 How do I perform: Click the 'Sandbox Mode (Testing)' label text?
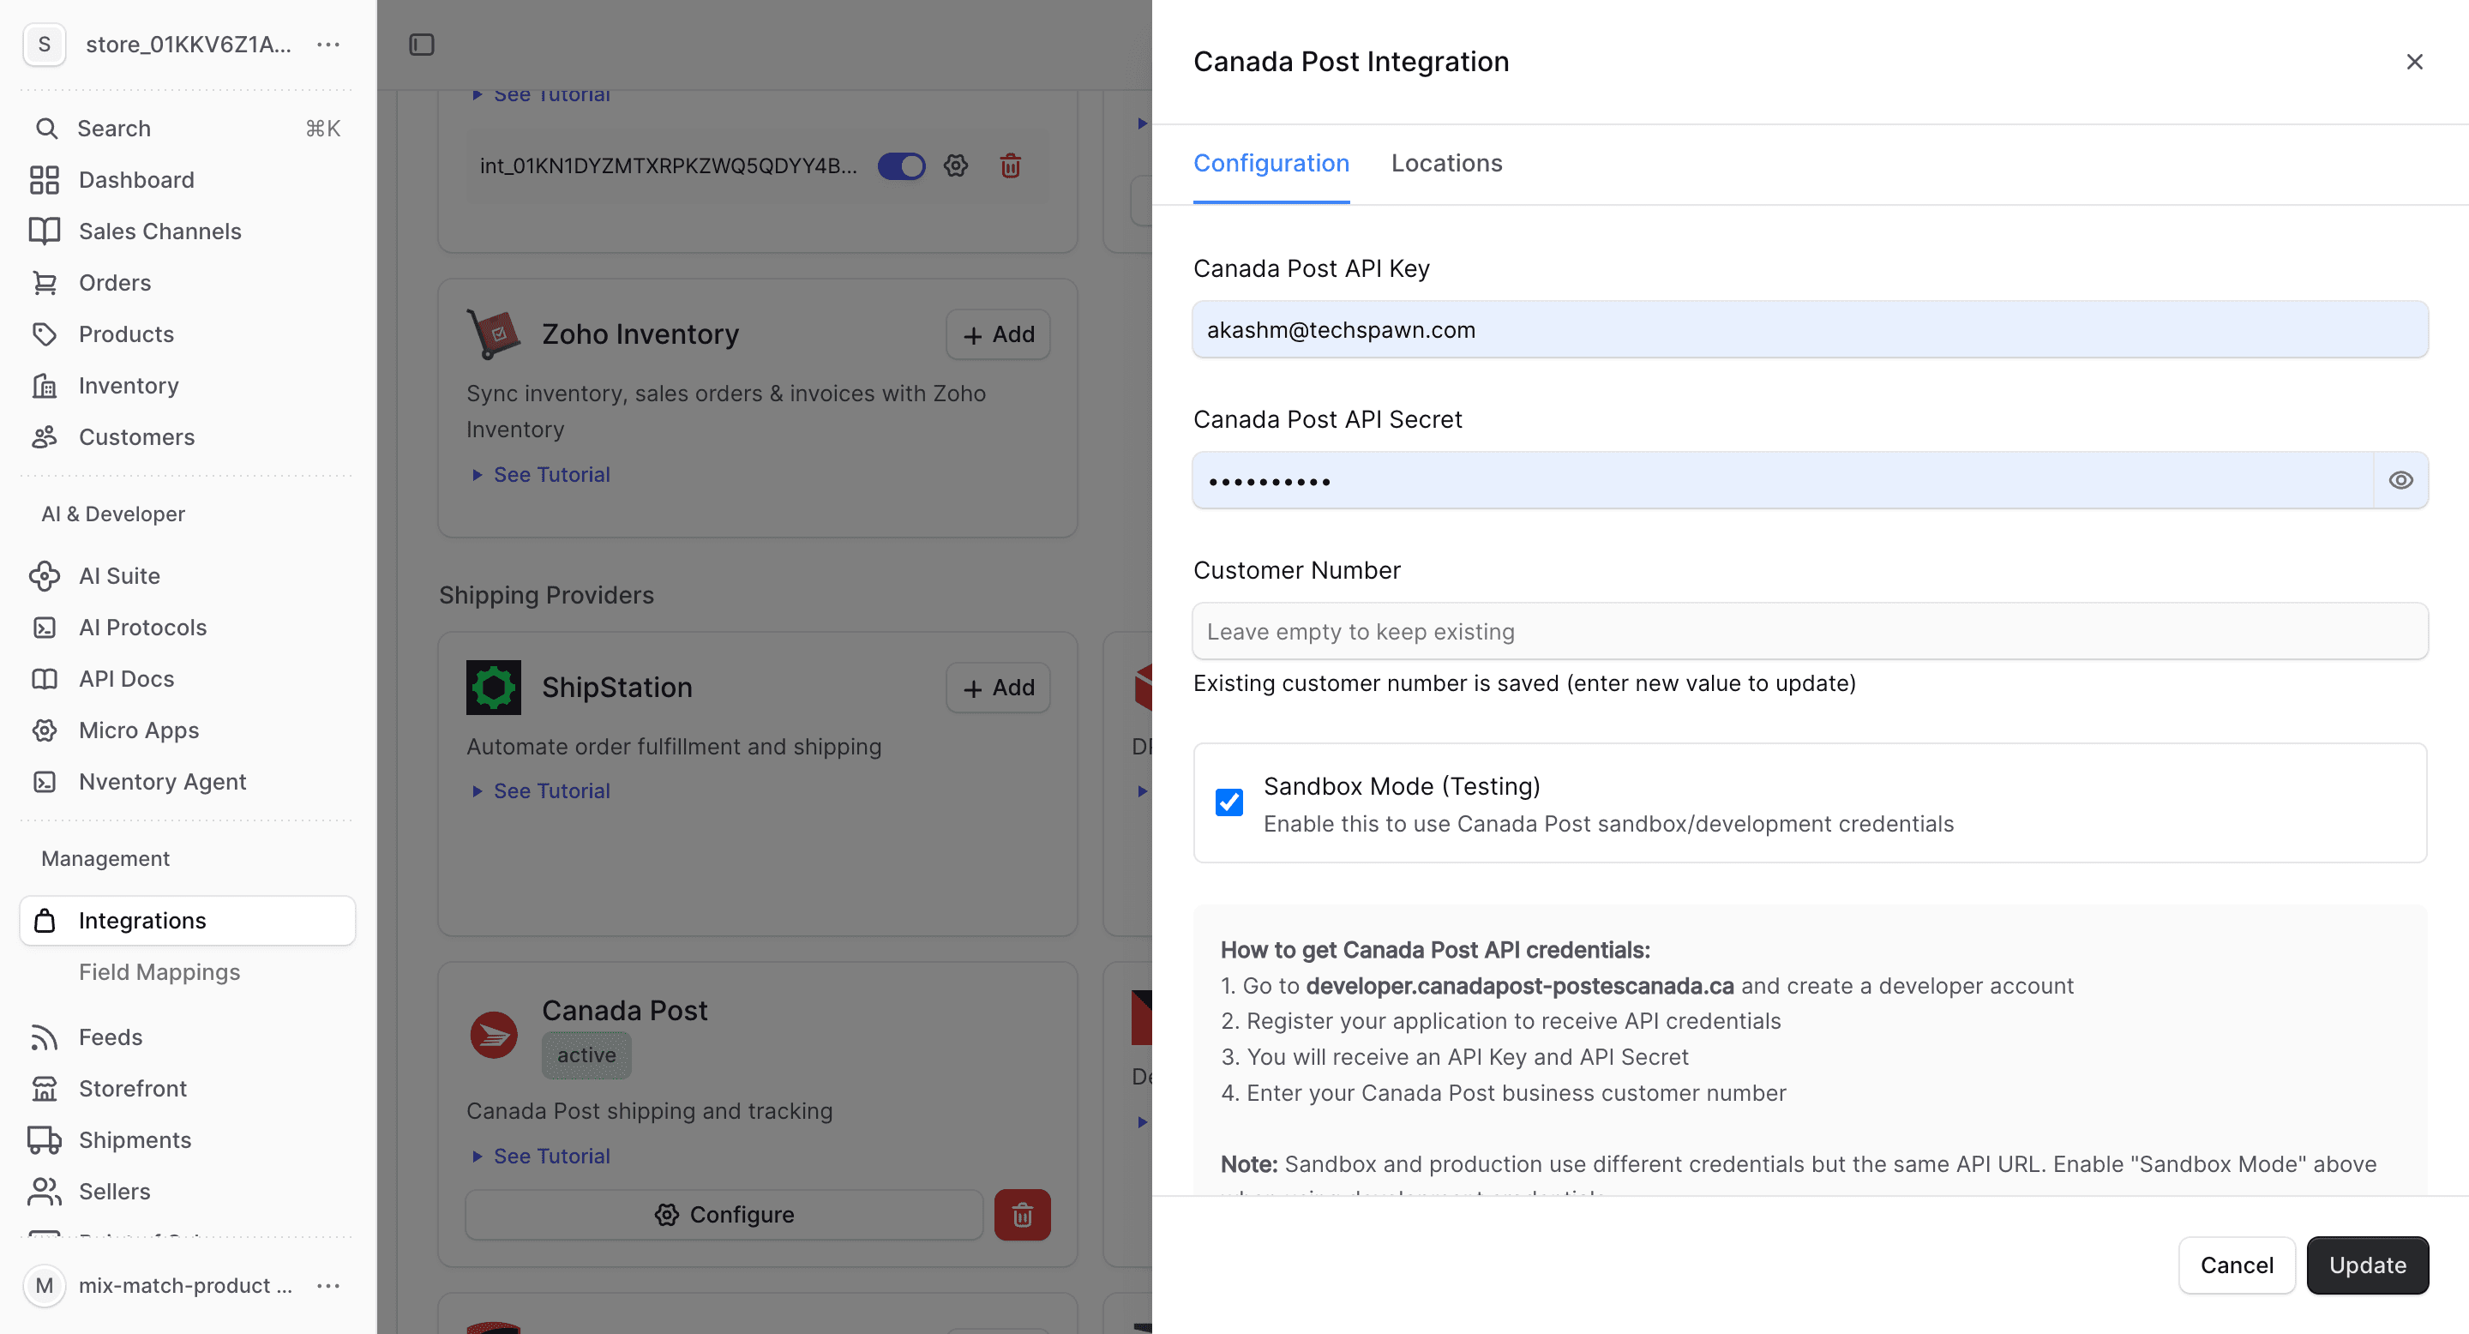(1402, 786)
